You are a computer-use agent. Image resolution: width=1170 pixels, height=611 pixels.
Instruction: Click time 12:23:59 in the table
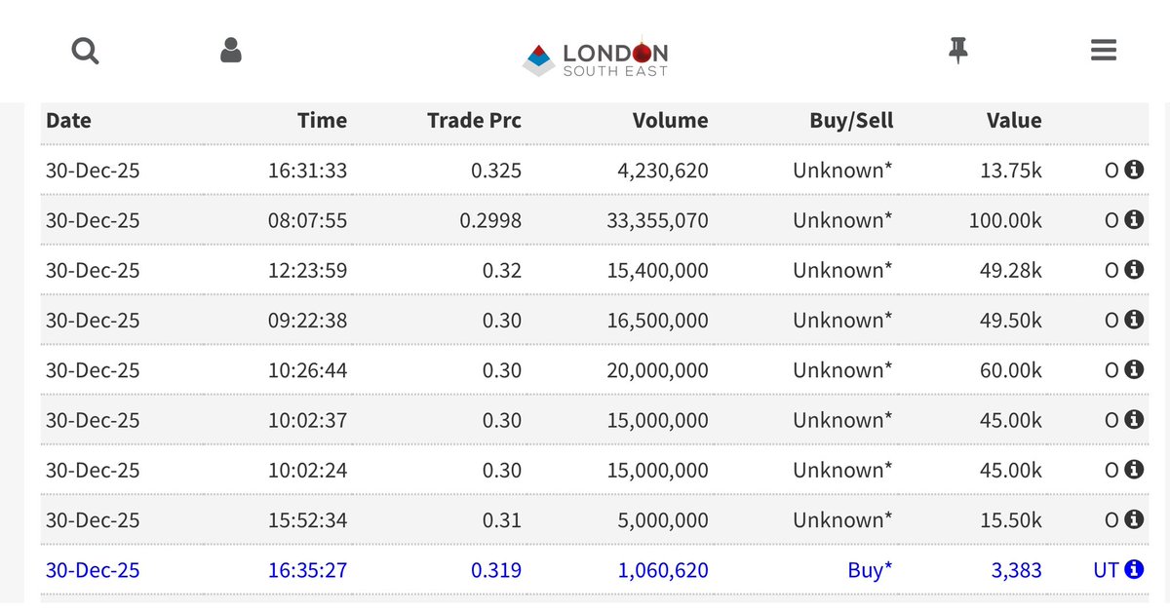[x=307, y=270]
